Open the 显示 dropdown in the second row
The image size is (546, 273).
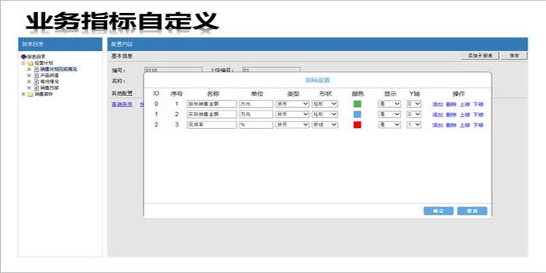click(x=388, y=115)
